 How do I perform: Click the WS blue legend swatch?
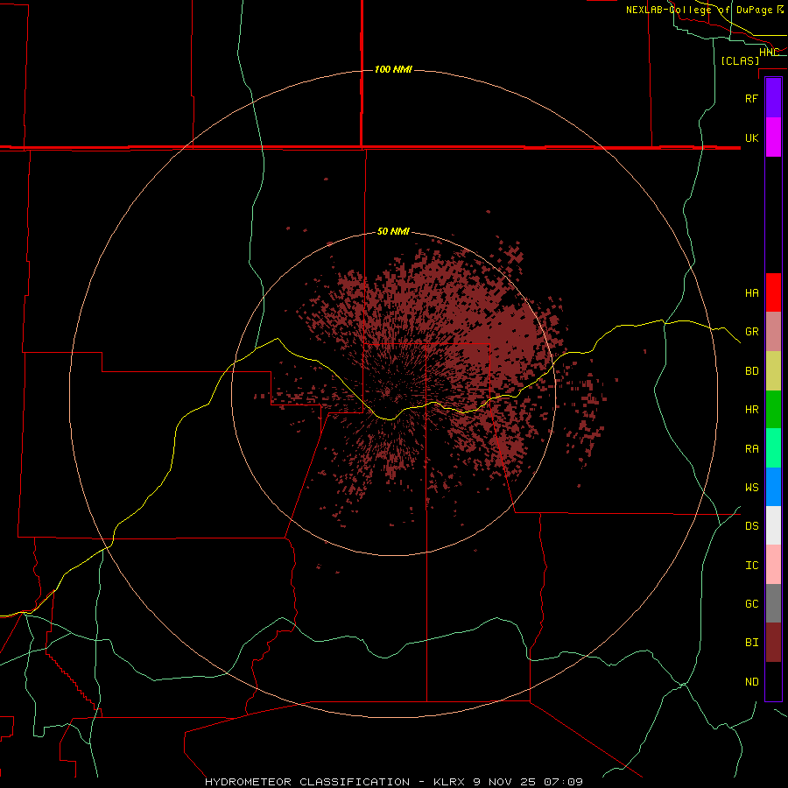coord(773,487)
